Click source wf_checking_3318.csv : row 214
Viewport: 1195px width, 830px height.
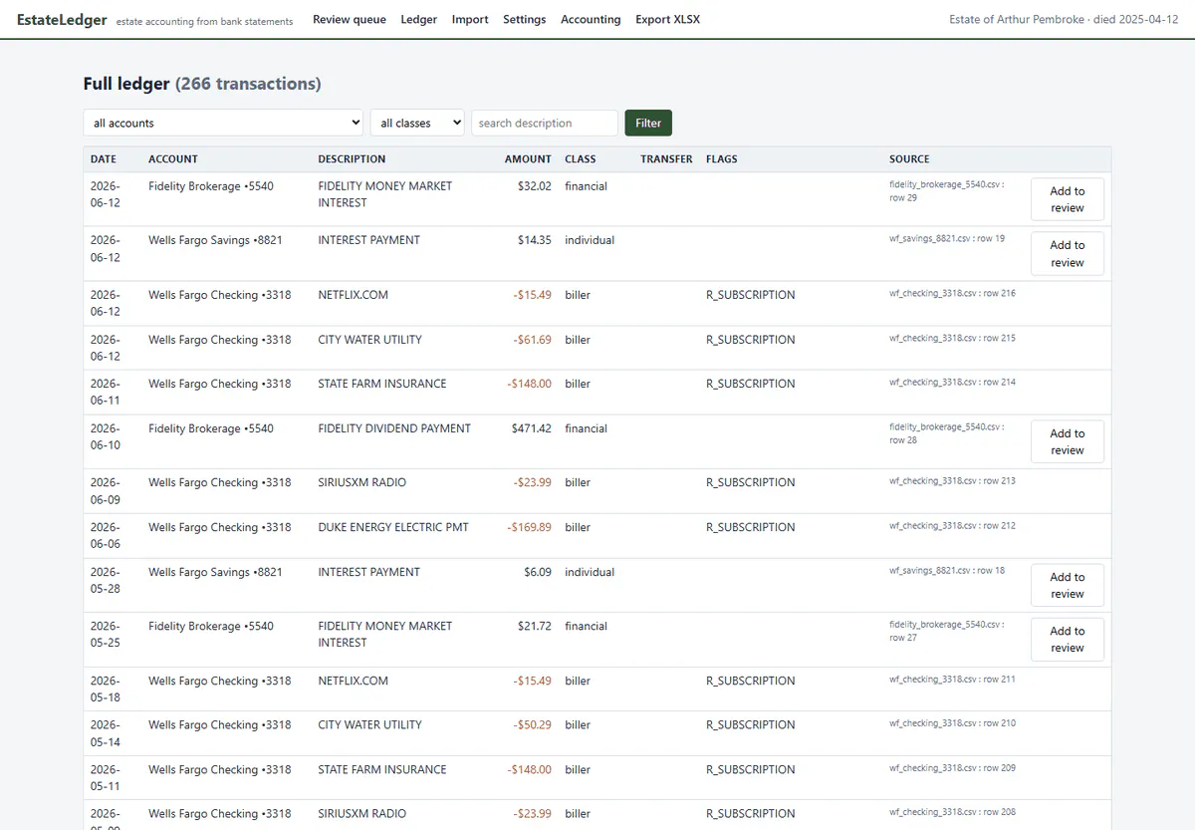tap(952, 383)
